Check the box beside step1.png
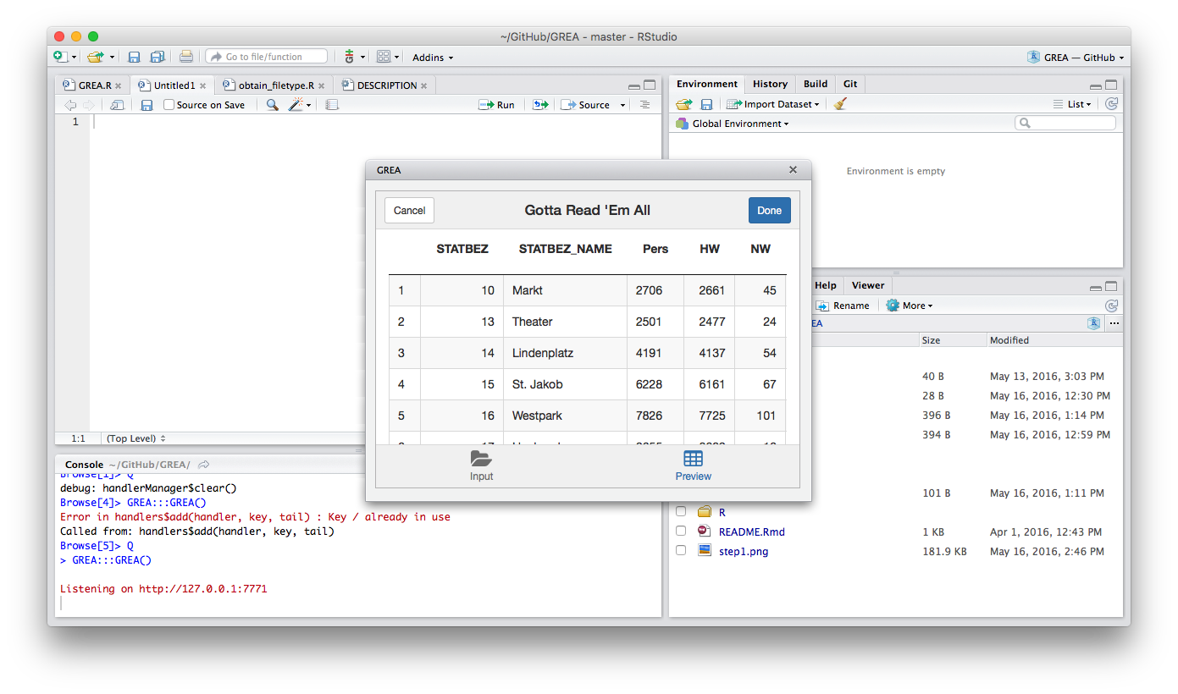 coord(681,551)
